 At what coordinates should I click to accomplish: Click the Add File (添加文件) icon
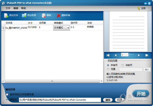(x=6, y=15)
